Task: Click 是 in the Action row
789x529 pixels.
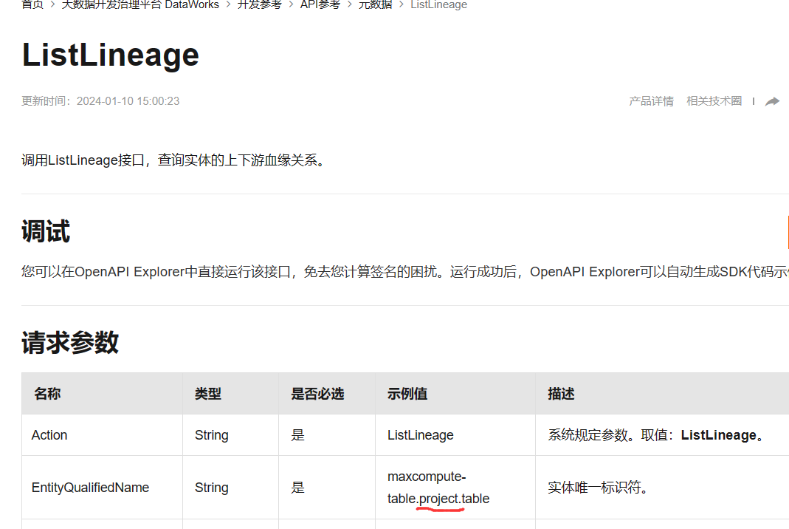Action: coord(298,434)
